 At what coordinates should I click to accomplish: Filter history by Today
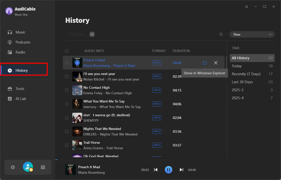click(x=252, y=66)
